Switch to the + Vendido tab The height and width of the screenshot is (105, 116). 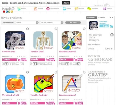tap(102, 18)
